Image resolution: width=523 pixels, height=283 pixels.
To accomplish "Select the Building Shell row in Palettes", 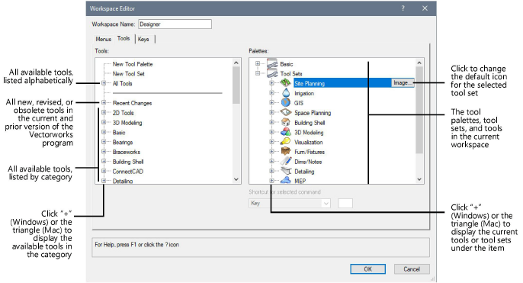I will [310, 123].
